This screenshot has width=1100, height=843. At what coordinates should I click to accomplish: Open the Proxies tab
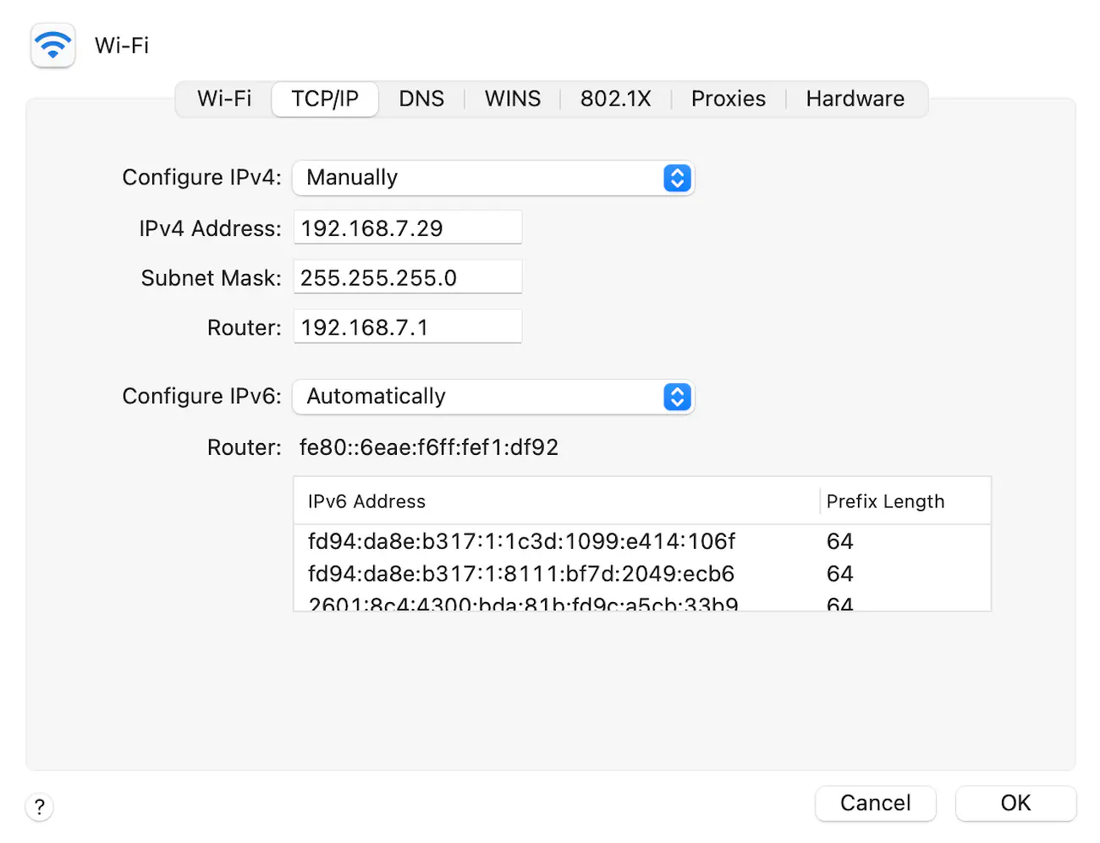pyautogui.click(x=728, y=99)
